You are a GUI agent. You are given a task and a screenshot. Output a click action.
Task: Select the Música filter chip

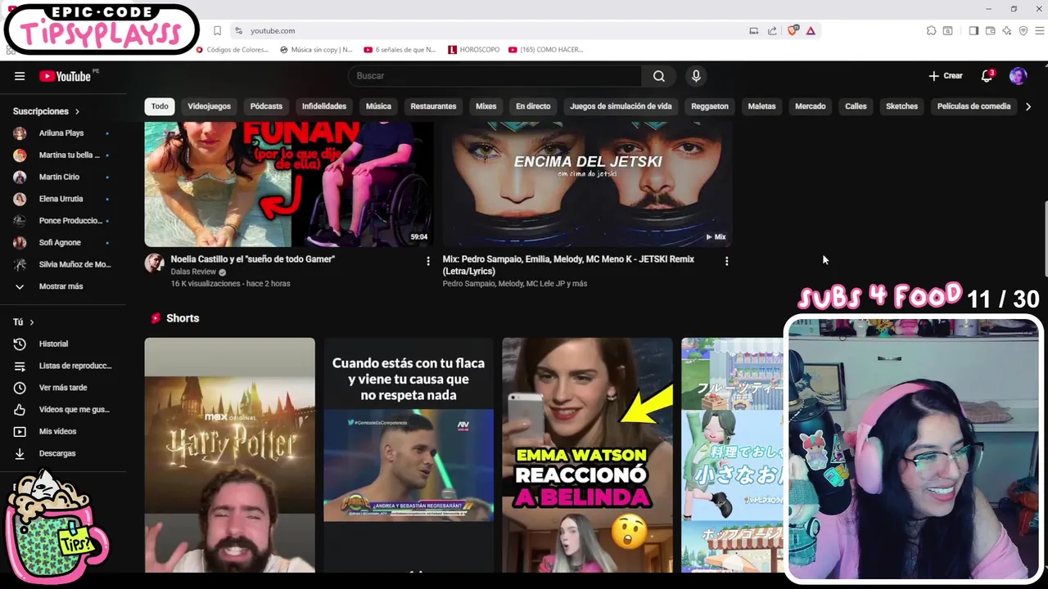click(378, 106)
